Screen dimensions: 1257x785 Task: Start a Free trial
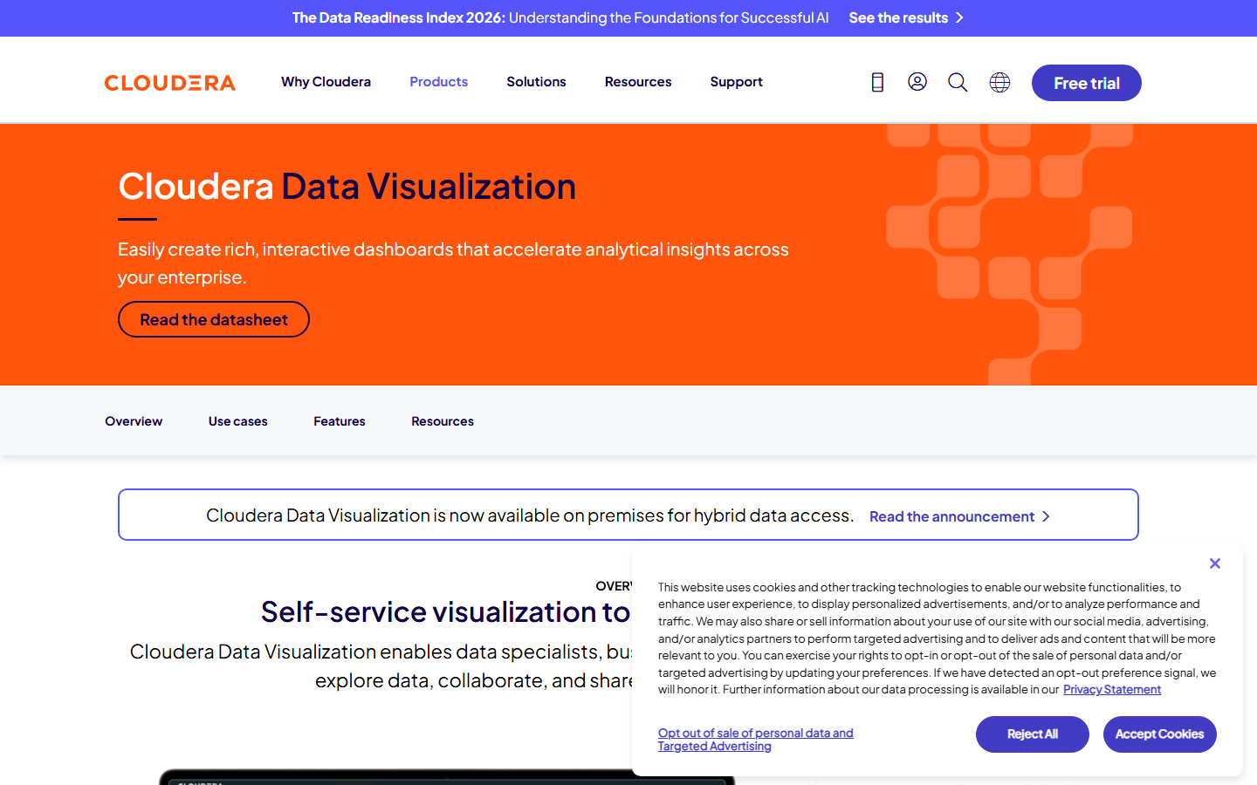pos(1087,83)
